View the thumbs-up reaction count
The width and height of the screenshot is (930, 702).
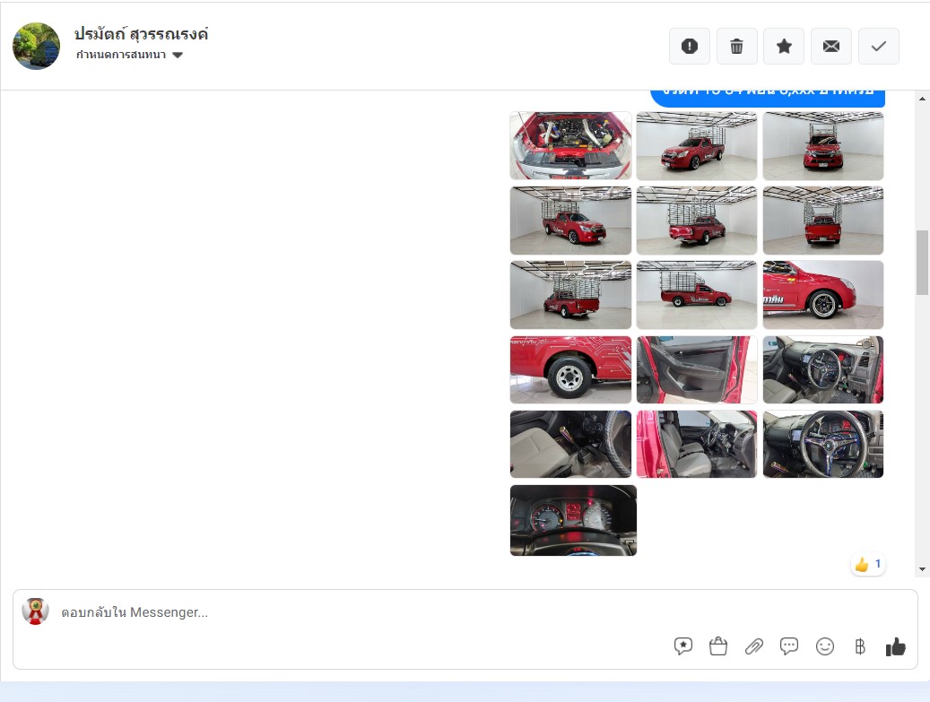(868, 565)
